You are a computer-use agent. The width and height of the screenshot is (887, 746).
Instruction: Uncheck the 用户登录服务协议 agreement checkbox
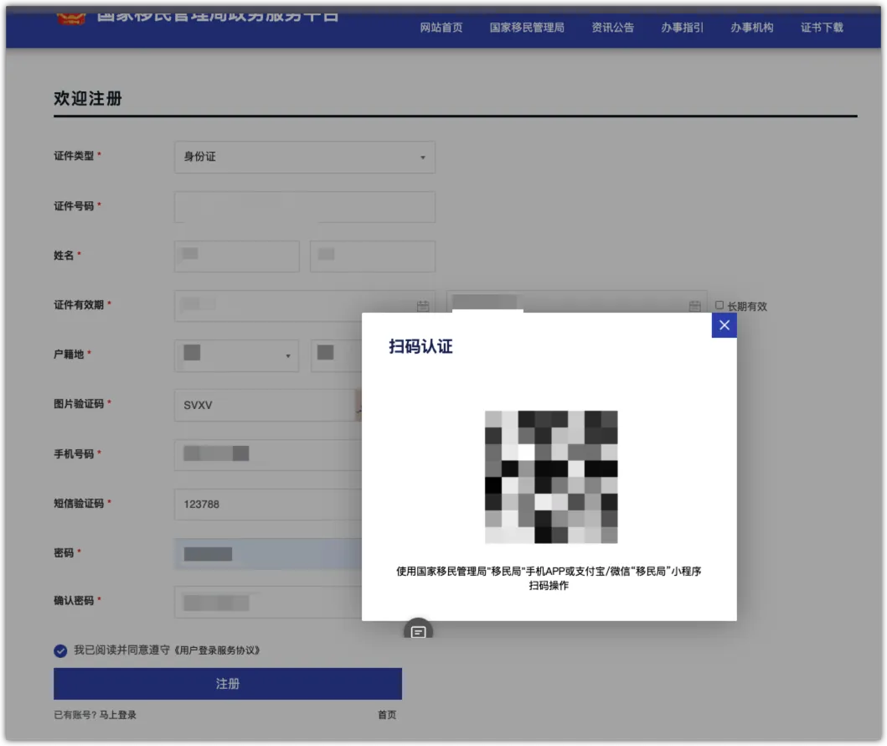(60, 650)
